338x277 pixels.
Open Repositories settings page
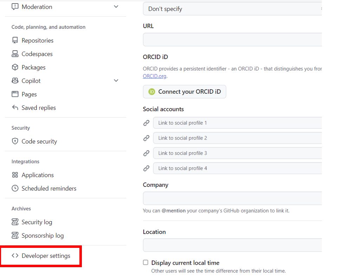pyautogui.click(x=38, y=40)
